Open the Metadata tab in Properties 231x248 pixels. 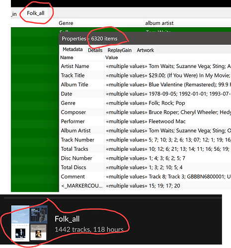(x=73, y=49)
